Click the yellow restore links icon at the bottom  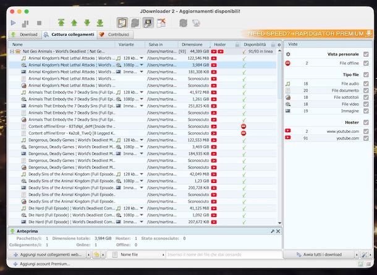(x=96, y=255)
